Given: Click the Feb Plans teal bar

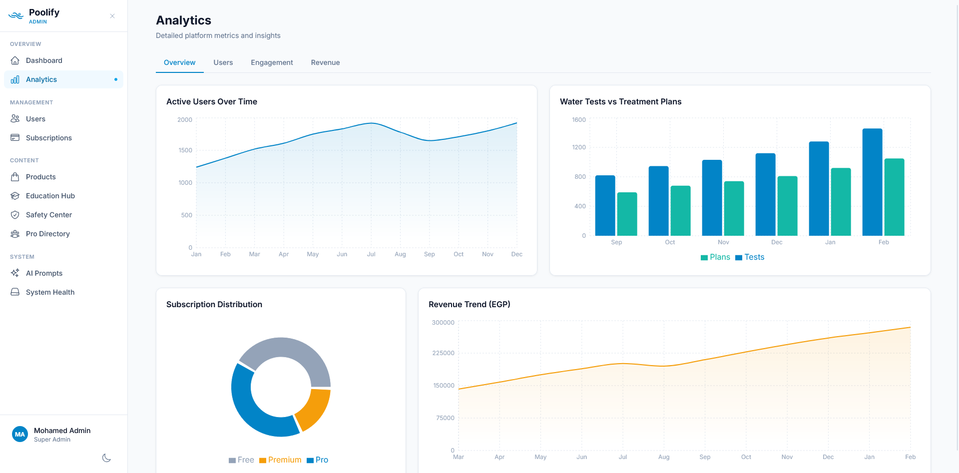Looking at the screenshot, I should click(x=894, y=197).
